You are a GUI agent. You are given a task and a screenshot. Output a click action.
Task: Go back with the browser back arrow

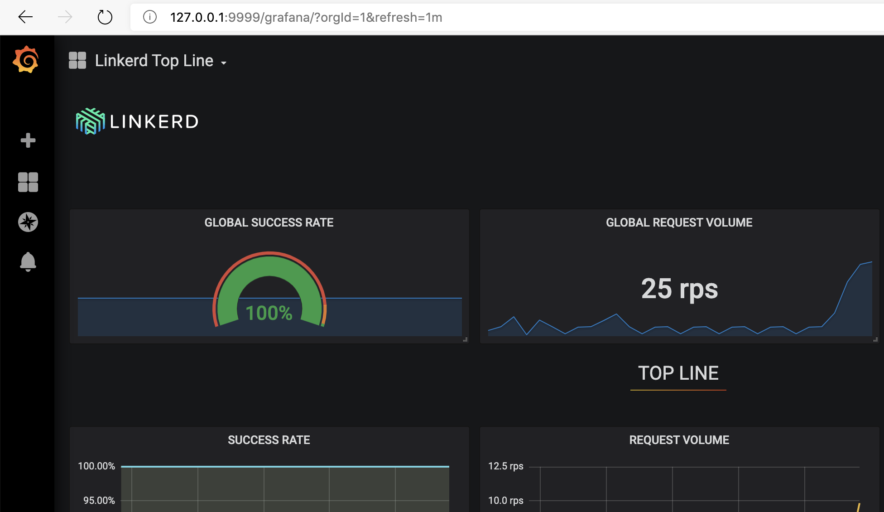pos(25,17)
